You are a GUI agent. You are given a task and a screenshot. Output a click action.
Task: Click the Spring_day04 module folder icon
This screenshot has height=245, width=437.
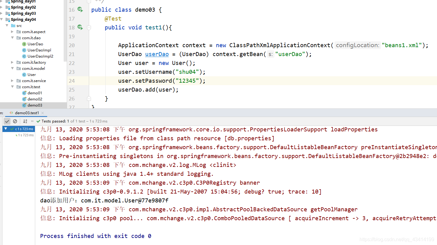(x=8, y=19)
